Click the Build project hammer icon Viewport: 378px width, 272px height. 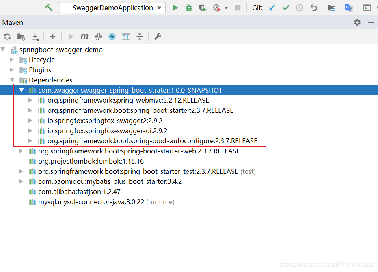[x=49, y=8]
